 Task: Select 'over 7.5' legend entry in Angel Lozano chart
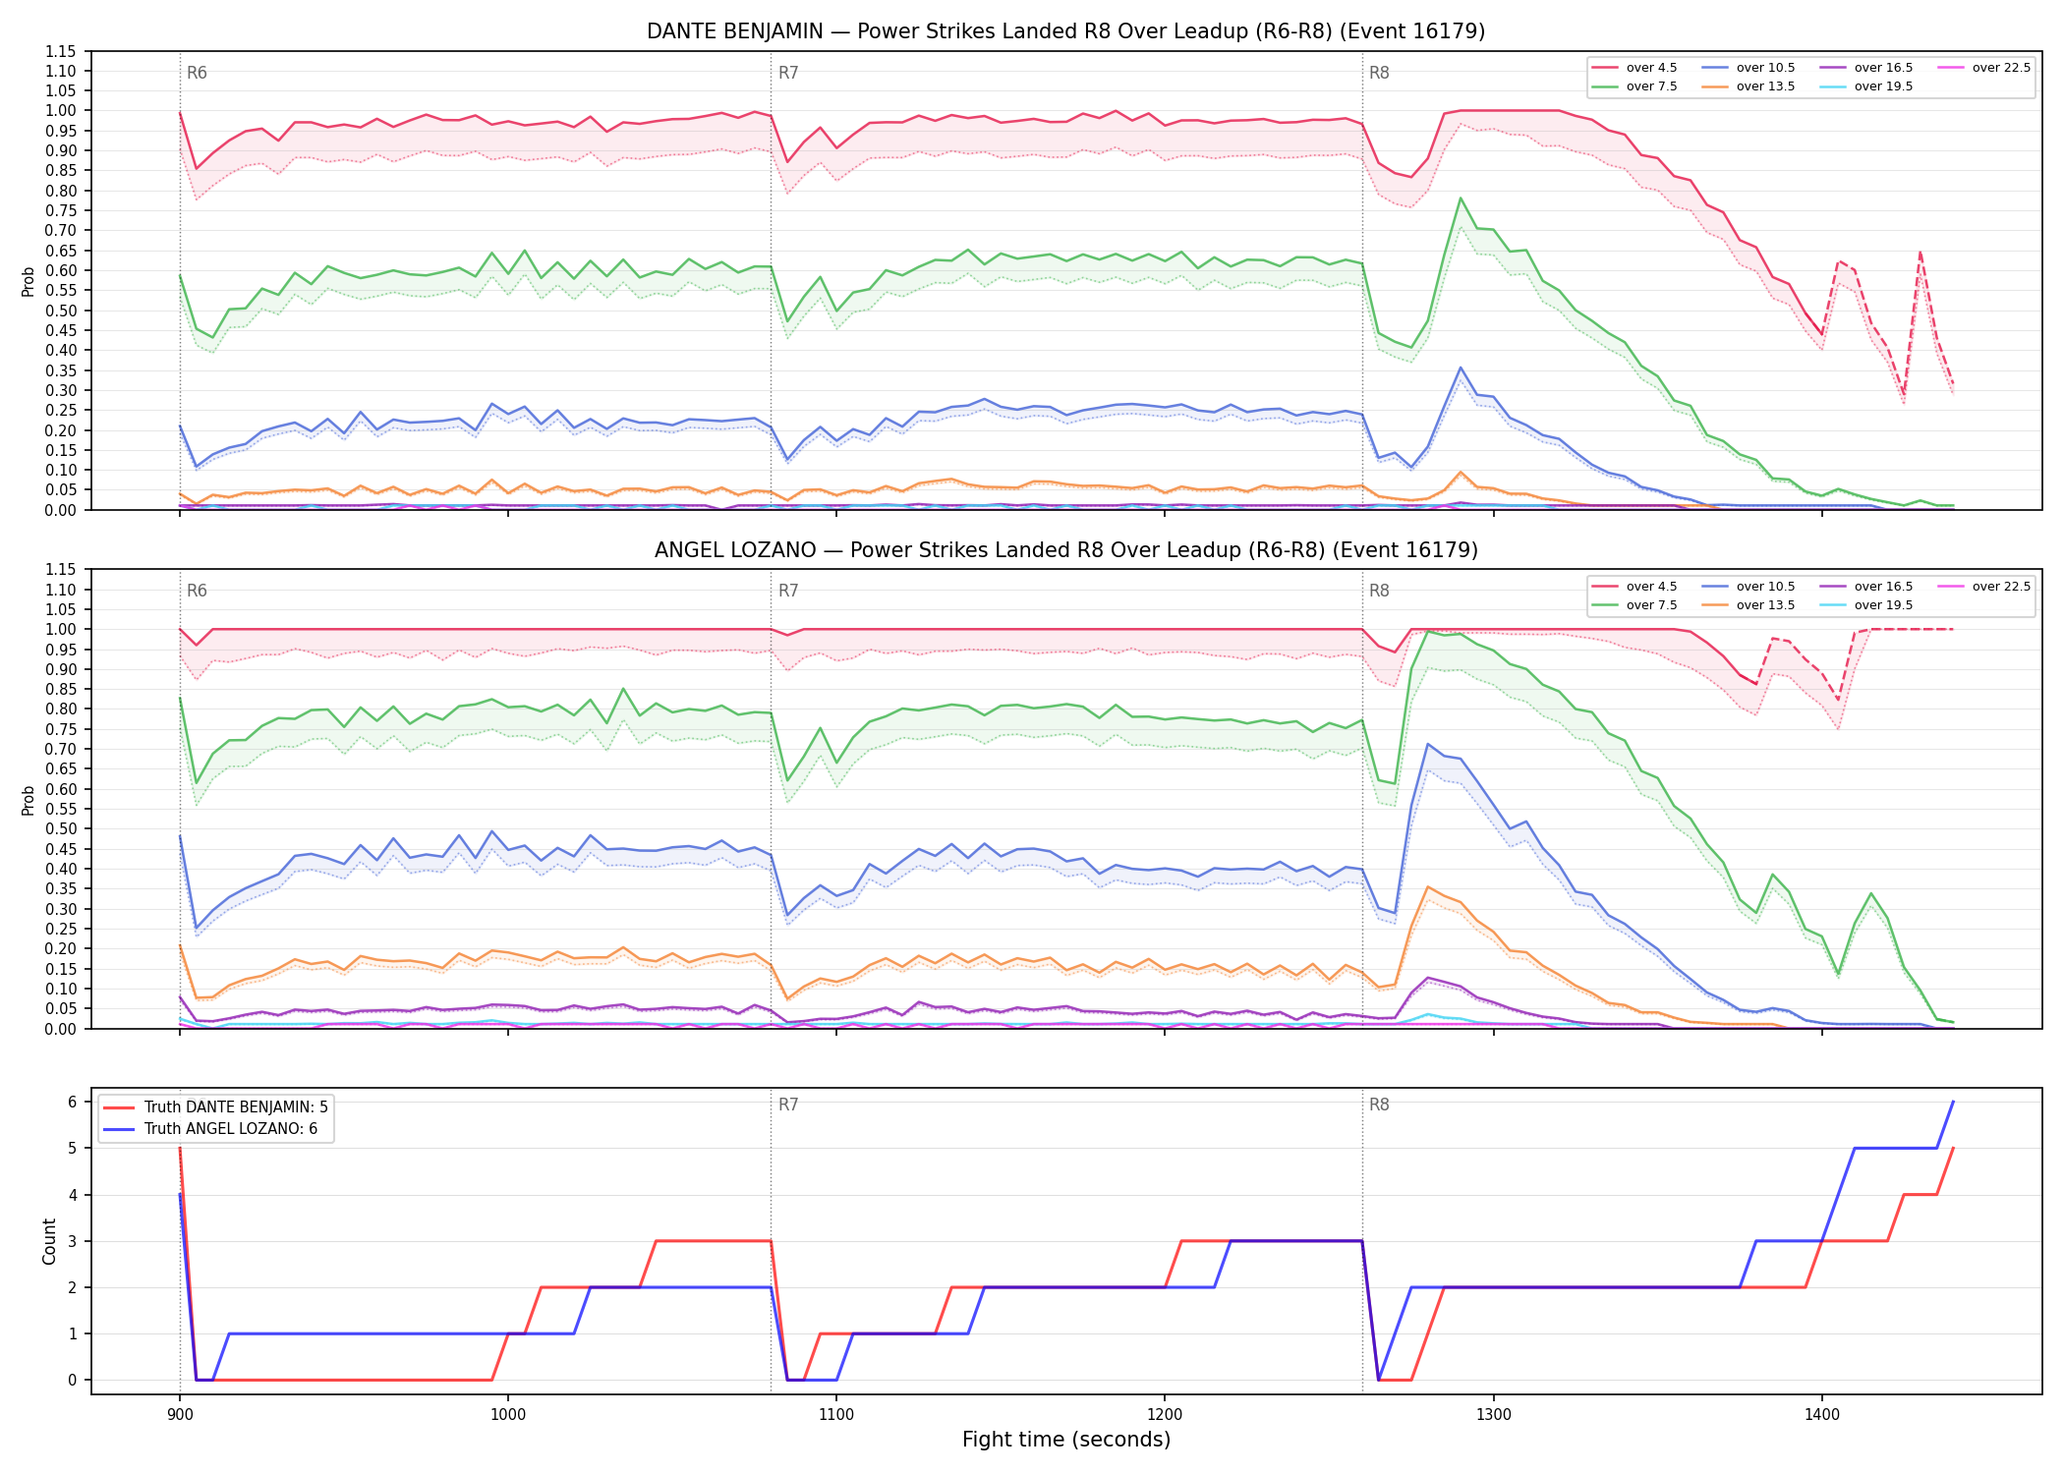(1634, 605)
